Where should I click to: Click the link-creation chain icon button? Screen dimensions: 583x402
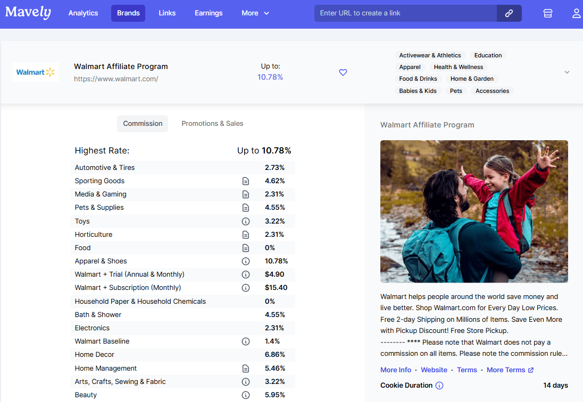[x=509, y=13]
